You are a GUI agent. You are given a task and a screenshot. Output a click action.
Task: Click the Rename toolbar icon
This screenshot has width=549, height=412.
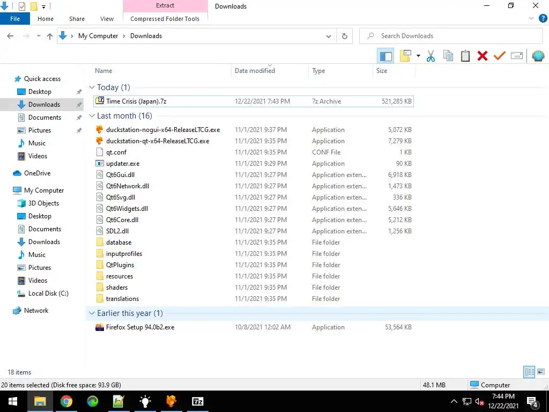pyautogui.click(x=517, y=56)
